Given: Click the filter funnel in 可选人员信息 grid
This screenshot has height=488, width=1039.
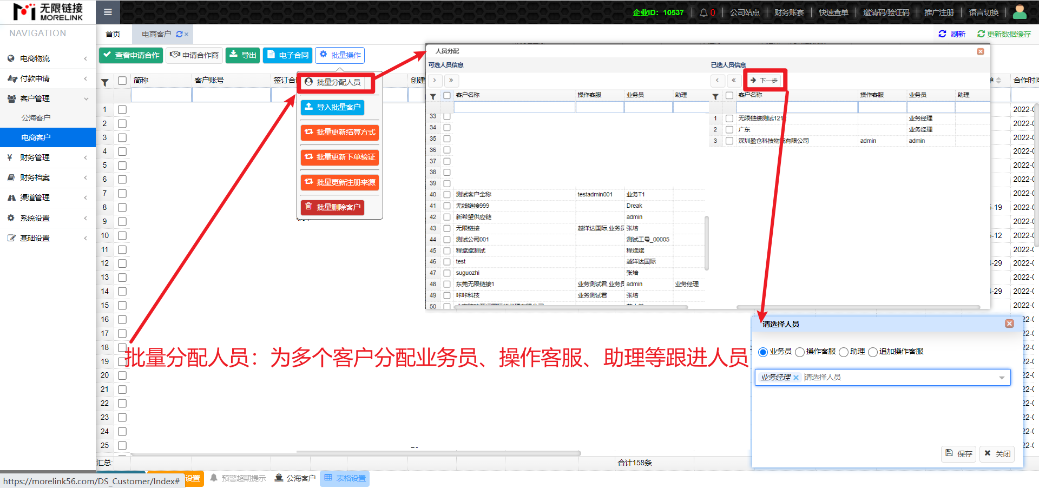Looking at the screenshot, I should (x=433, y=96).
